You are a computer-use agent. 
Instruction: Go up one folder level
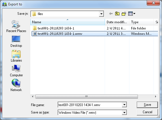coord(117,14)
